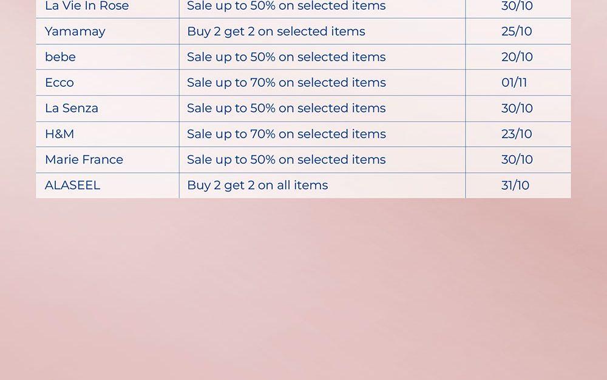Select the ALASEEL brand cell
This screenshot has width=607, height=380.
[x=72, y=185]
